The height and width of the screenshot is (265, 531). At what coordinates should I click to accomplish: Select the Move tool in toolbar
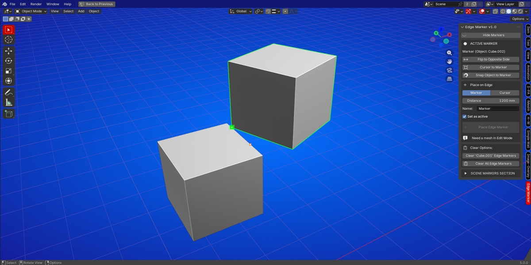tap(8, 51)
